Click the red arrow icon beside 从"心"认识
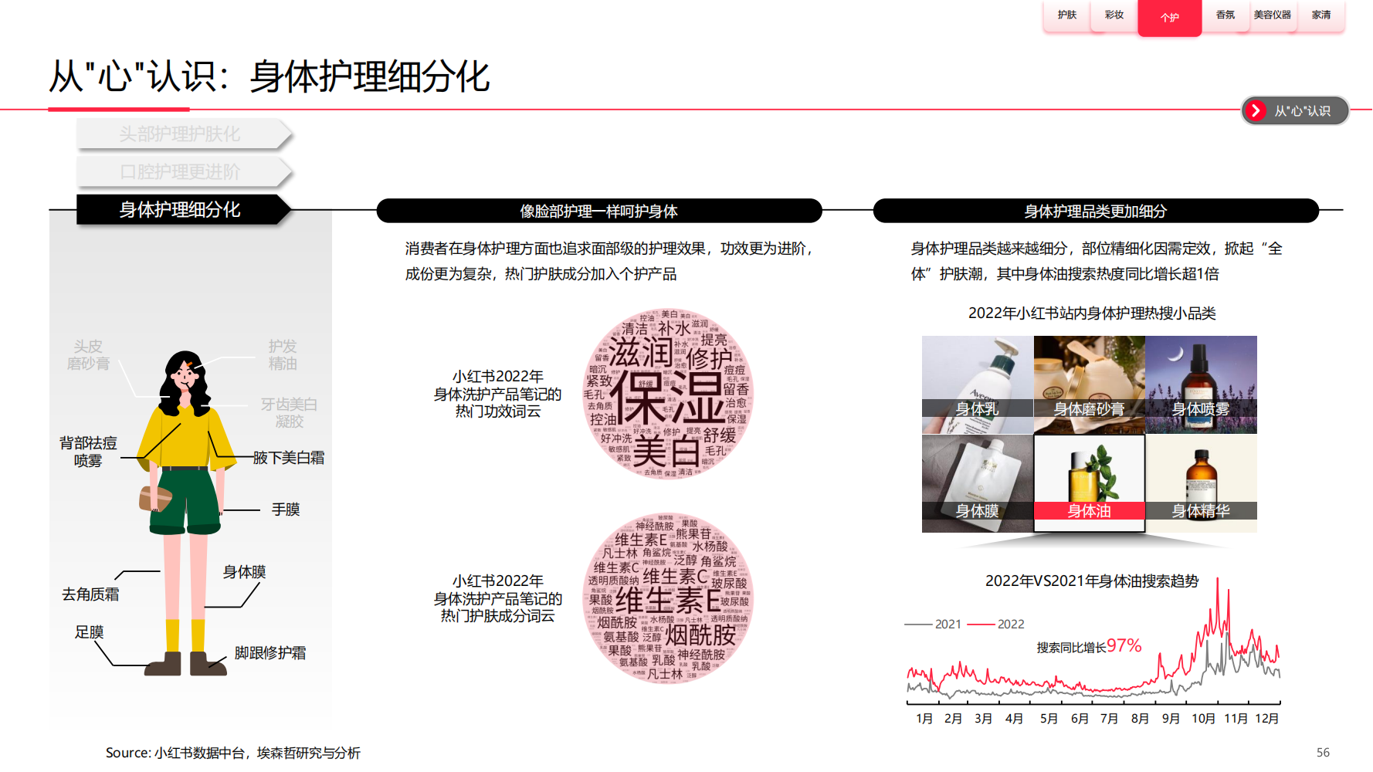The width and height of the screenshot is (1373, 772). tap(1256, 111)
